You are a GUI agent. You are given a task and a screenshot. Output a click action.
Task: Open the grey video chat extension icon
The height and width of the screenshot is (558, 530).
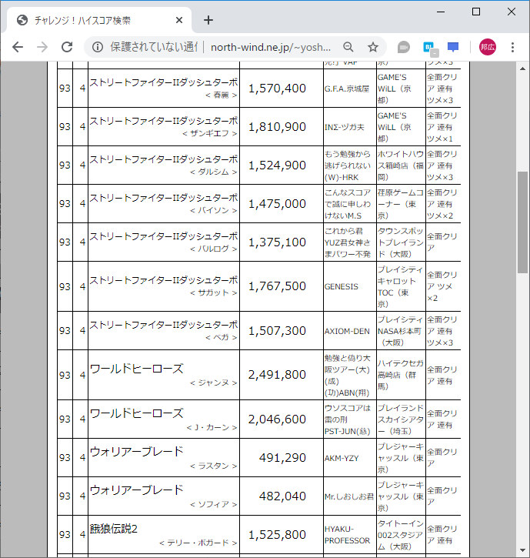[403, 47]
